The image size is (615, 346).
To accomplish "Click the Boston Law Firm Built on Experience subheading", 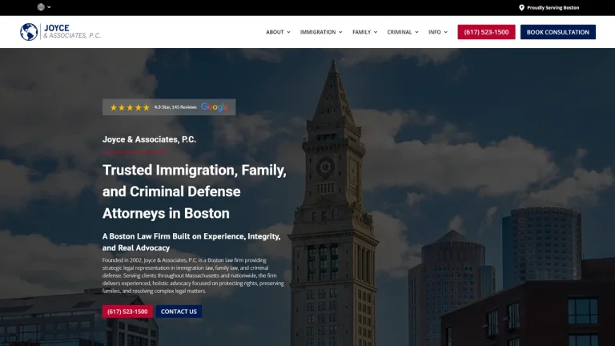I will point(191,242).
